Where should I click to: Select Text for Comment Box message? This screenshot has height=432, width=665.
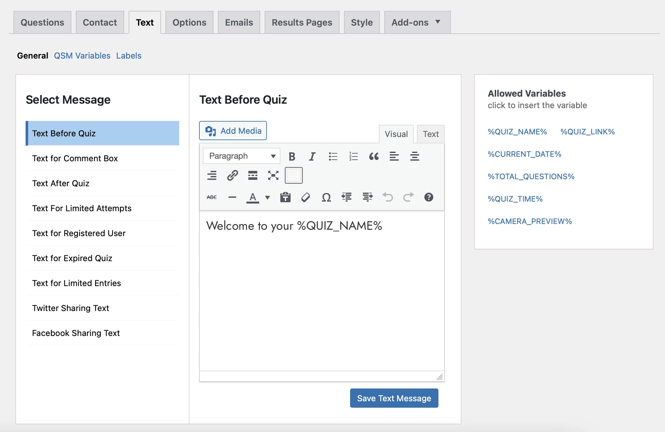tap(102, 158)
